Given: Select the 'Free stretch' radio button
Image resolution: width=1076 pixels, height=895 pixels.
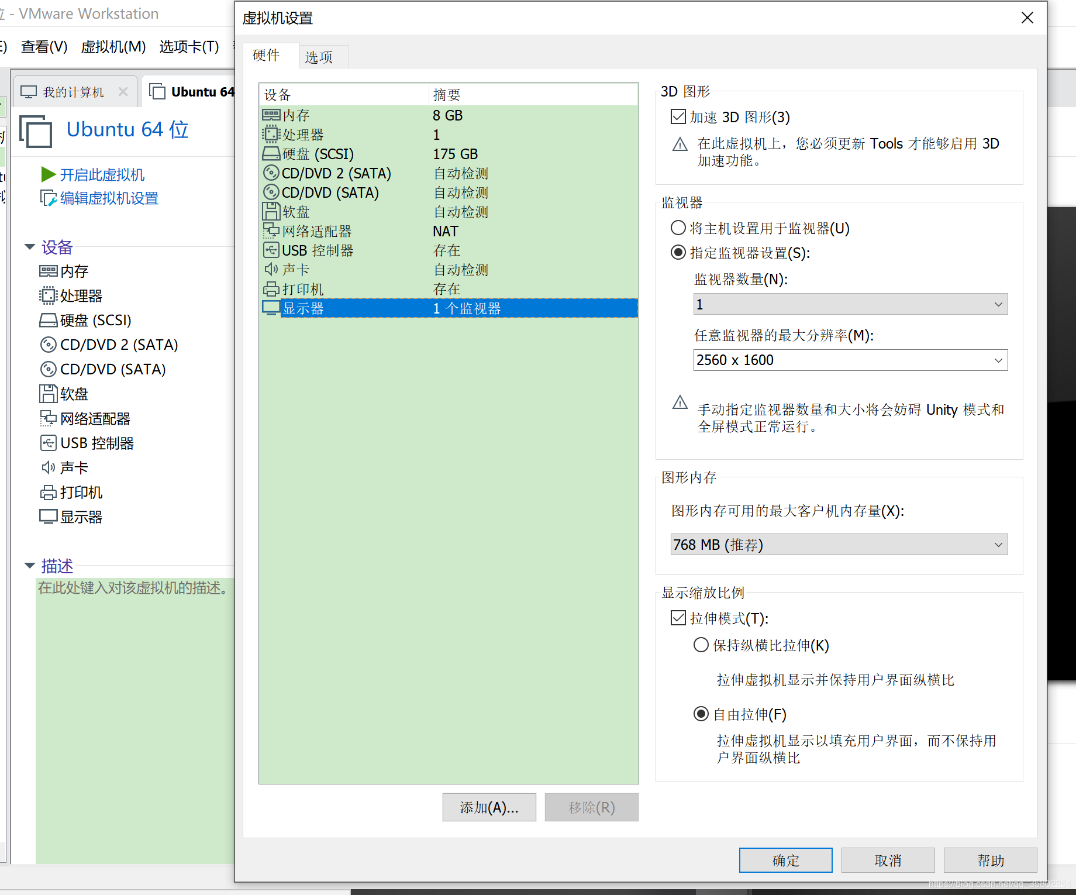Looking at the screenshot, I should pos(701,714).
